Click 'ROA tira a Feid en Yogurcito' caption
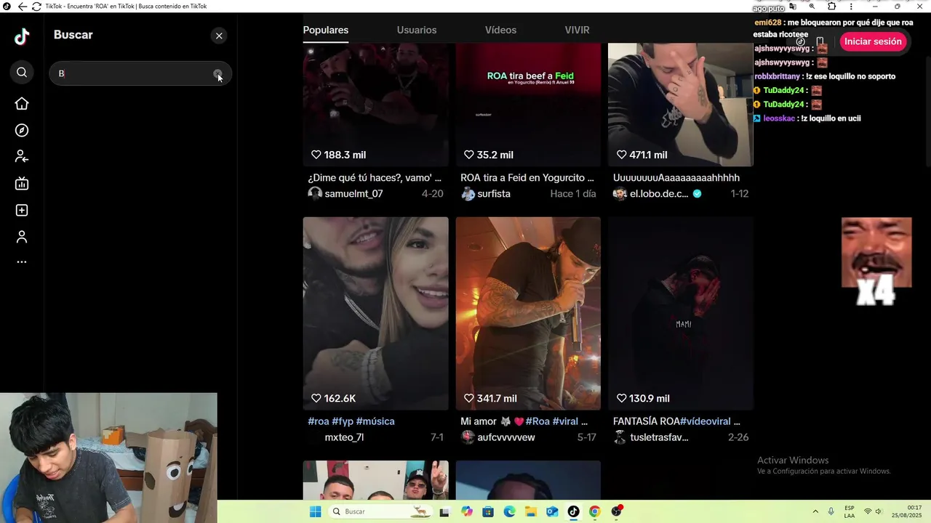The width and height of the screenshot is (931, 523). tap(527, 178)
